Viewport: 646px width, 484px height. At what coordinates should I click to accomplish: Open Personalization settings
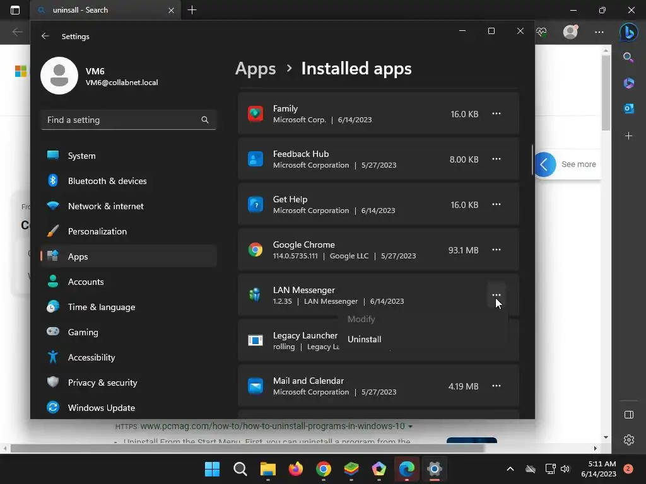tap(129, 231)
